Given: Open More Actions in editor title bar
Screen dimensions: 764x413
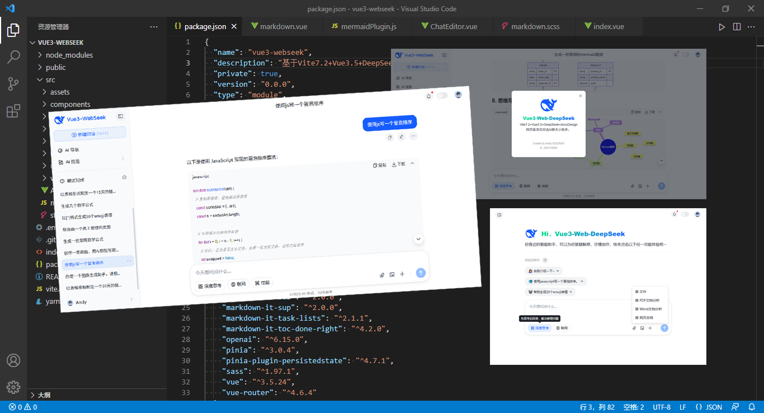Looking at the screenshot, I should pyautogui.click(x=752, y=26).
